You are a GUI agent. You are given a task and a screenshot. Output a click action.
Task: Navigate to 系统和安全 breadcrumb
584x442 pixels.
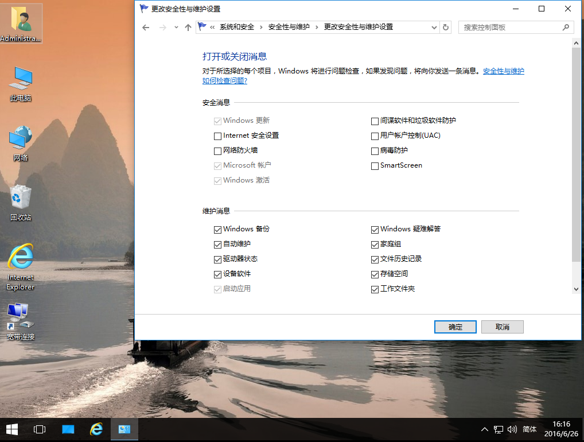pyautogui.click(x=237, y=27)
